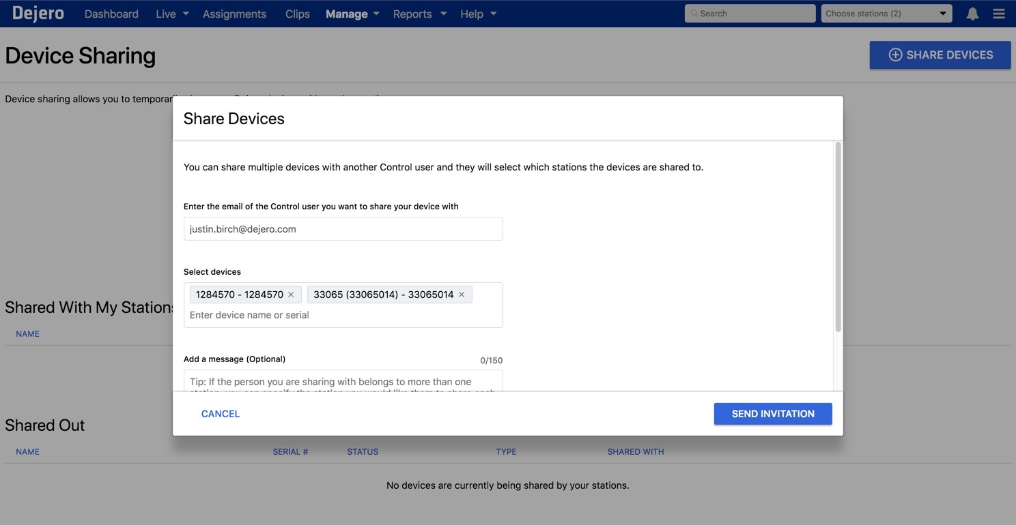Click the notifications bell icon
The width and height of the screenshot is (1016, 525).
[972, 14]
